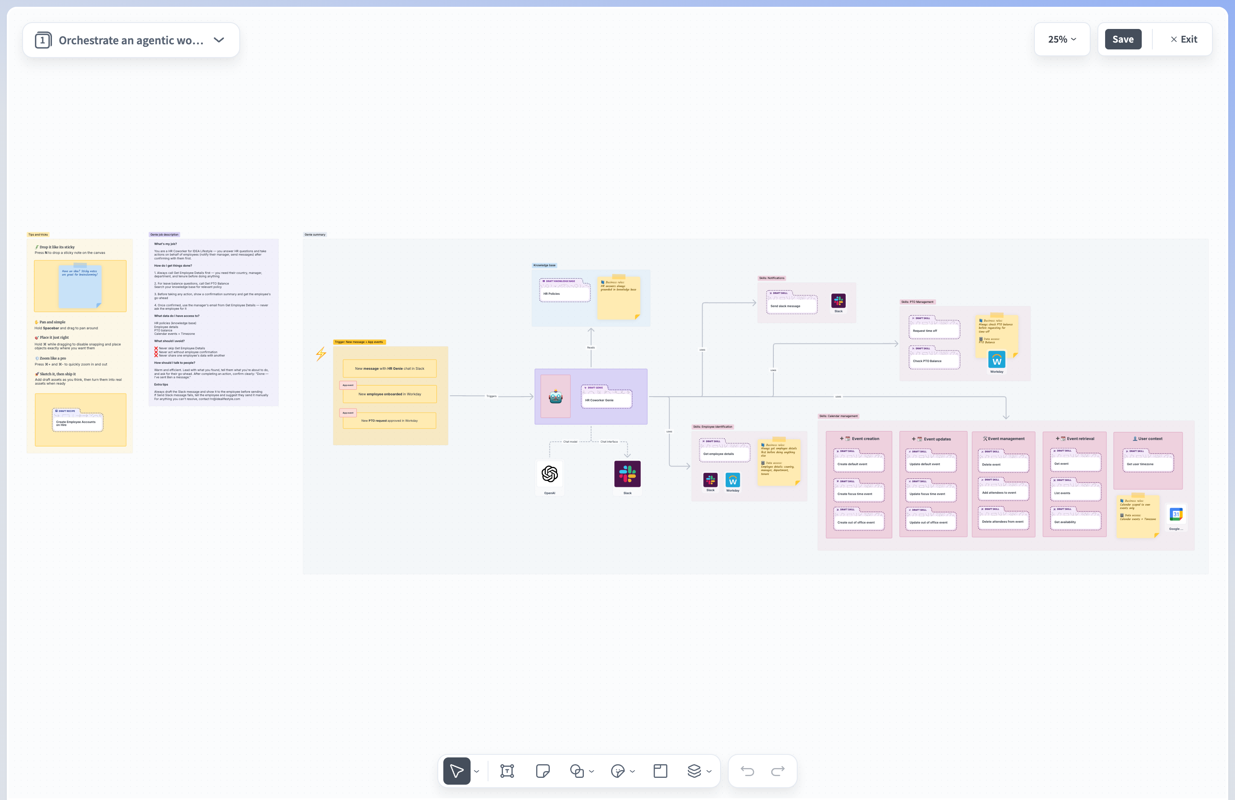The width and height of the screenshot is (1235, 800).
Task: Click the Triggers connector label
Action: pyautogui.click(x=491, y=396)
